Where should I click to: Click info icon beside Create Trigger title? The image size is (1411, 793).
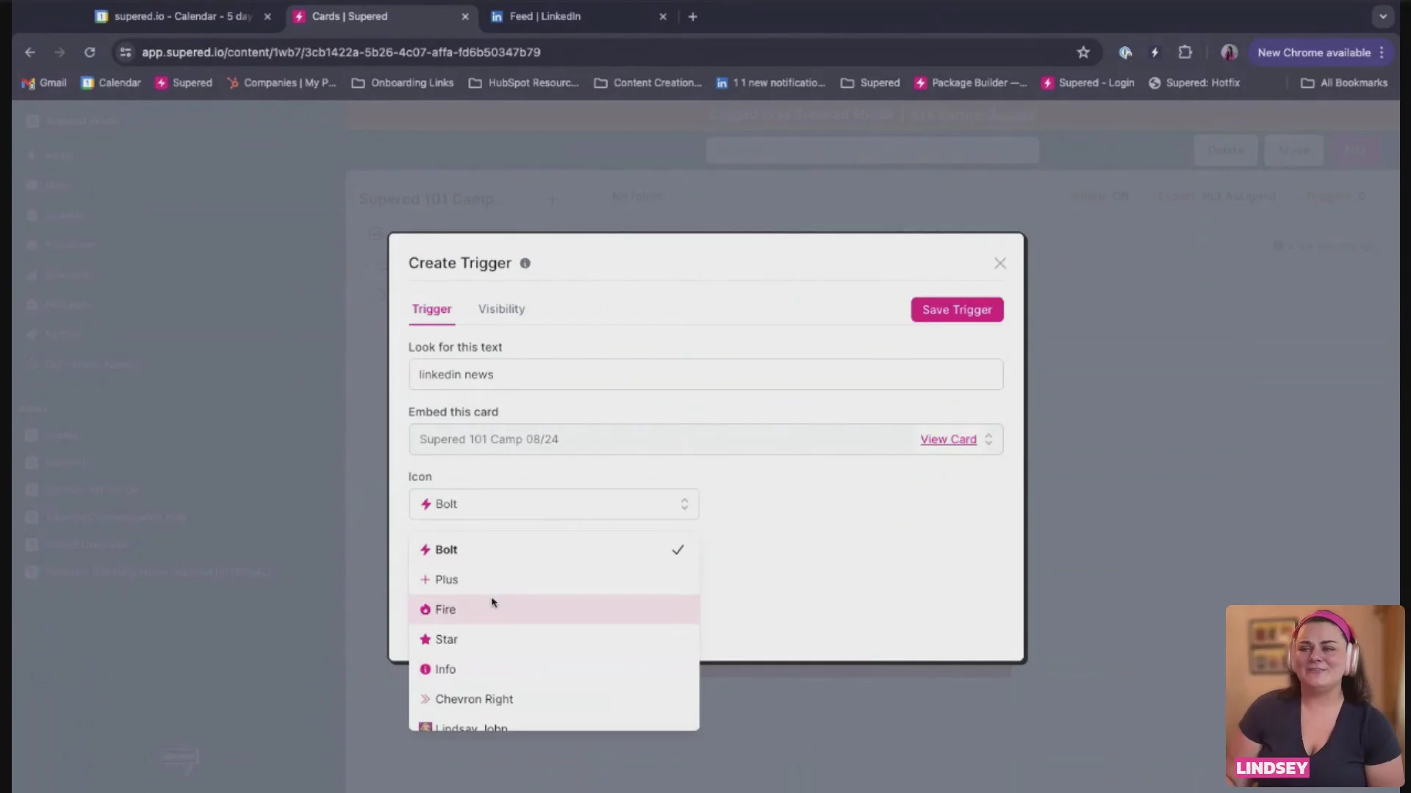[525, 264]
